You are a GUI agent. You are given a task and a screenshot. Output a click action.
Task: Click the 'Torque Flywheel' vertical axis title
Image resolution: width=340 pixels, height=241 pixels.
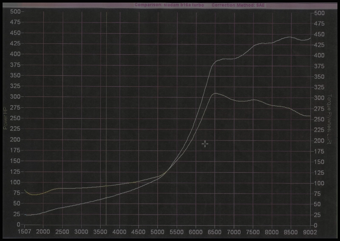pos(329,119)
